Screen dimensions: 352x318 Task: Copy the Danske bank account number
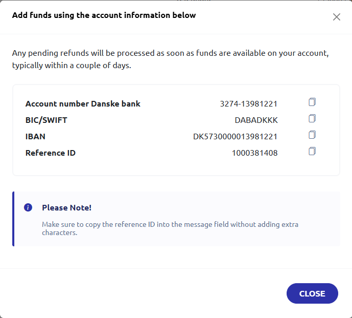[x=312, y=102]
